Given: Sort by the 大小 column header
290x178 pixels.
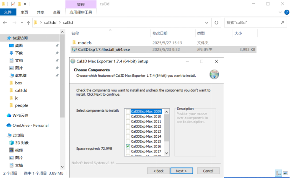Looking at the screenshot, I should tap(238, 33).
